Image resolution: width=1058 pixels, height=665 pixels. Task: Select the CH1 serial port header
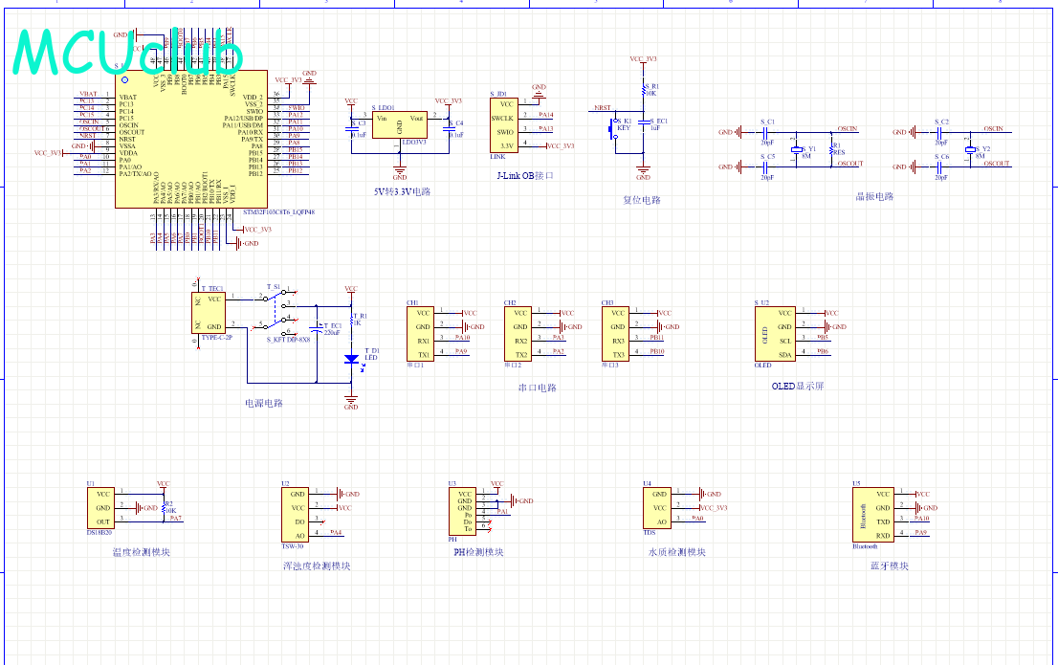420,333
